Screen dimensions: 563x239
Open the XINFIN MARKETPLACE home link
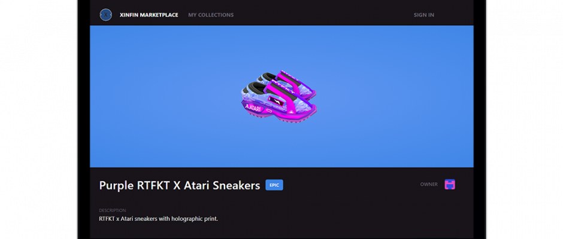149,15
